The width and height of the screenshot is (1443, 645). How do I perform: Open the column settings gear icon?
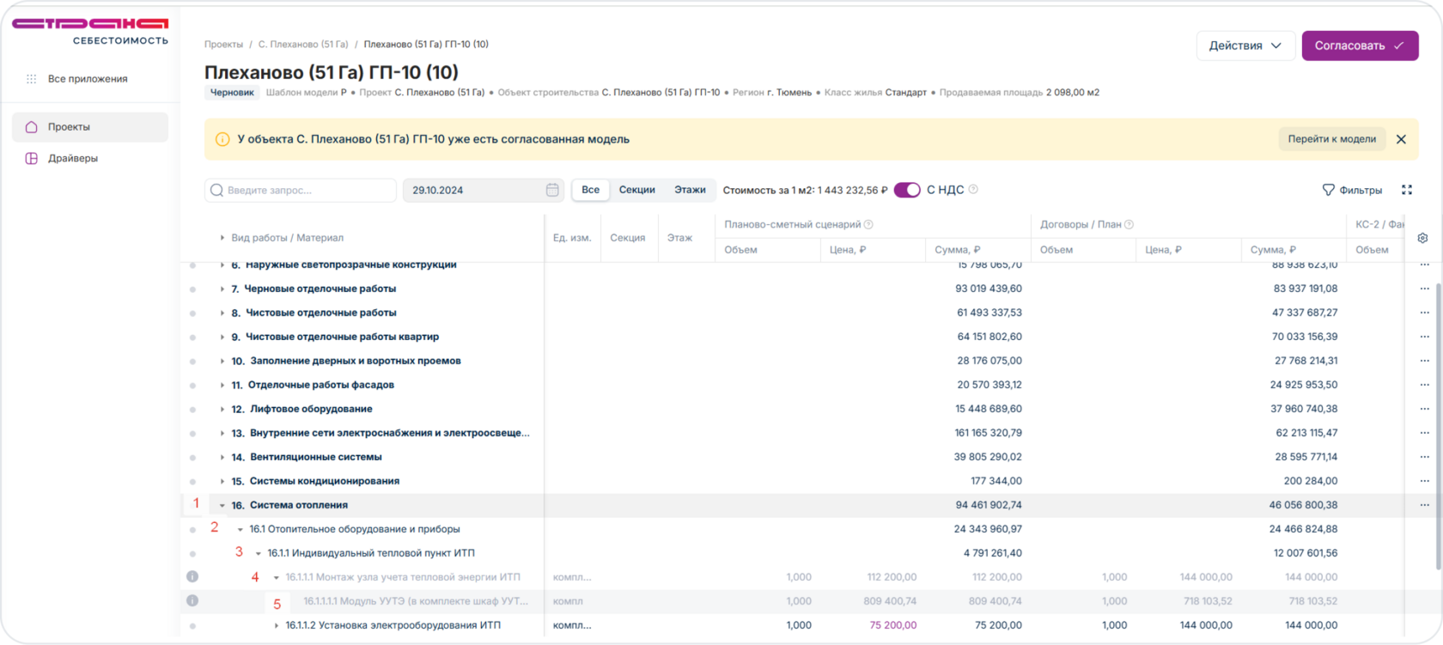click(x=1422, y=238)
